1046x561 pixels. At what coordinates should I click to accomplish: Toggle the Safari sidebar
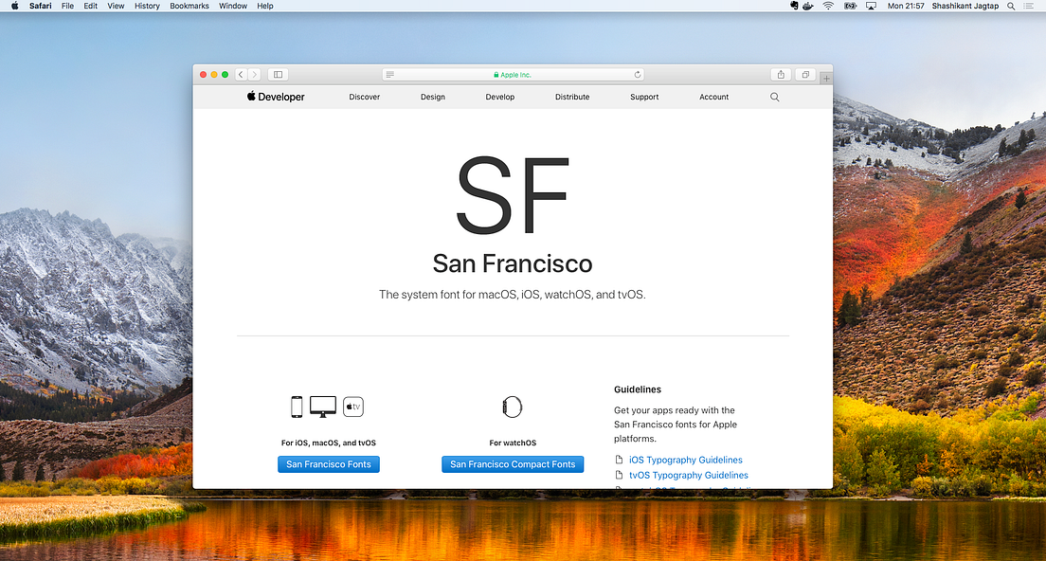(278, 74)
